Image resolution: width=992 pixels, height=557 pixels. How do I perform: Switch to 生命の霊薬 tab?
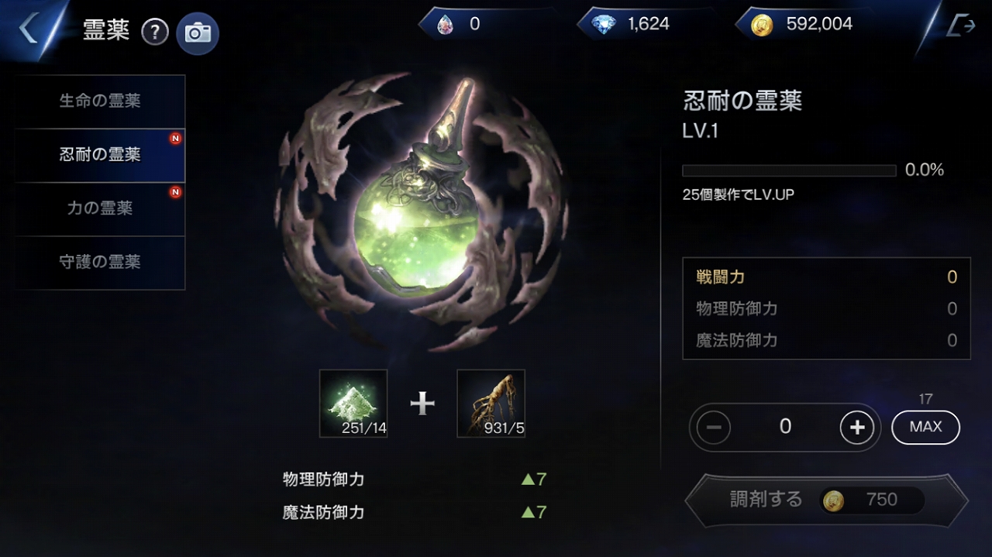coord(100,101)
